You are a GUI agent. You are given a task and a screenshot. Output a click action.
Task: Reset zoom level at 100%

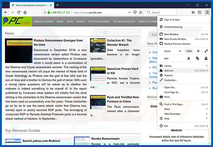(189, 51)
